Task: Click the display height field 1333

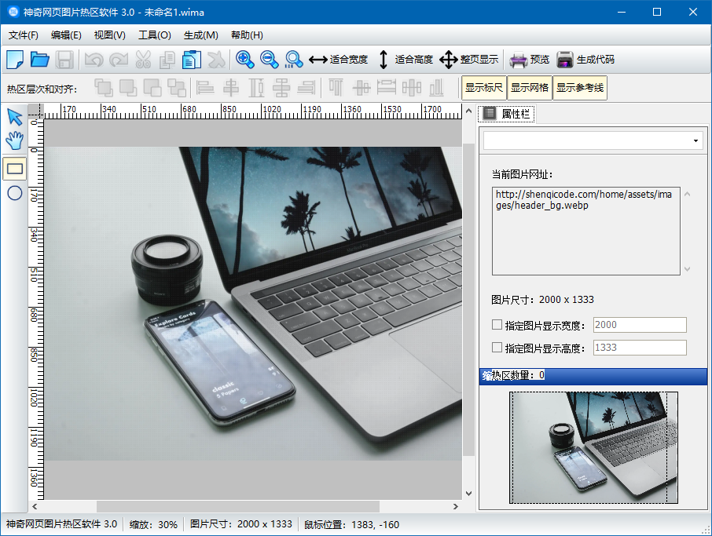Action: tap(640, 348)
